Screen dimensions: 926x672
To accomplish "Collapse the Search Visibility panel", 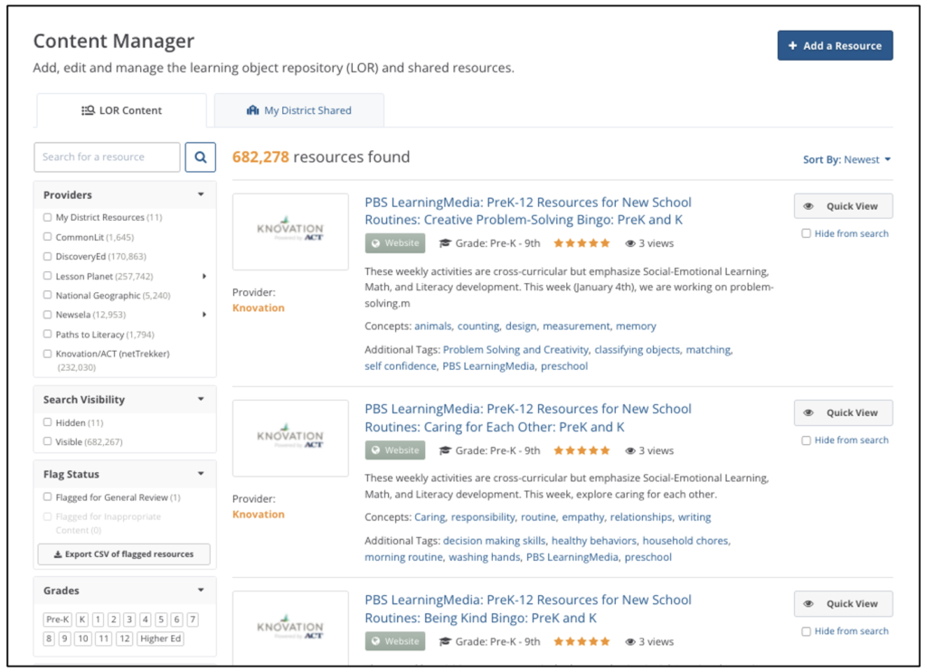I will pyautogui.click(x=201, y=399).
